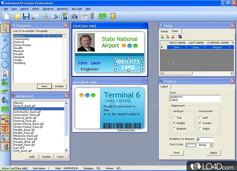Open print preview with magnifying glass icon

point(45,16)
